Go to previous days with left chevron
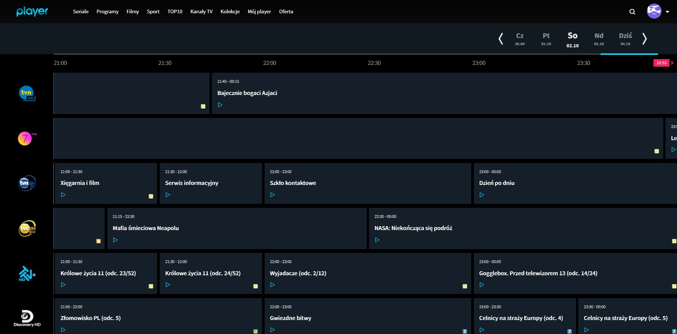 pyautogui.click(x=501, y=38)
